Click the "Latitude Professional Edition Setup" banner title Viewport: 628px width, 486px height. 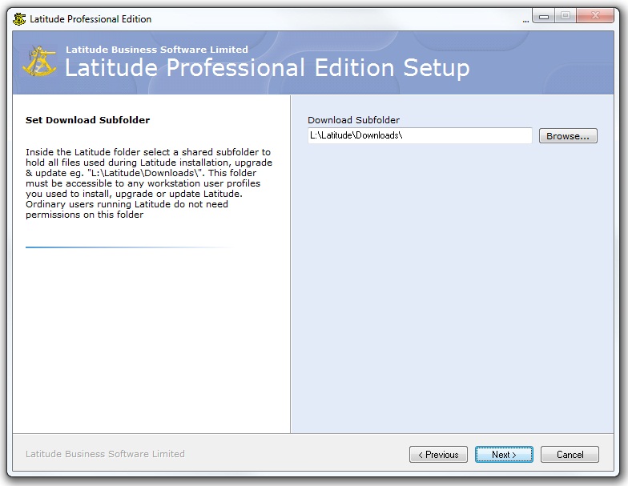click(267, 68)
